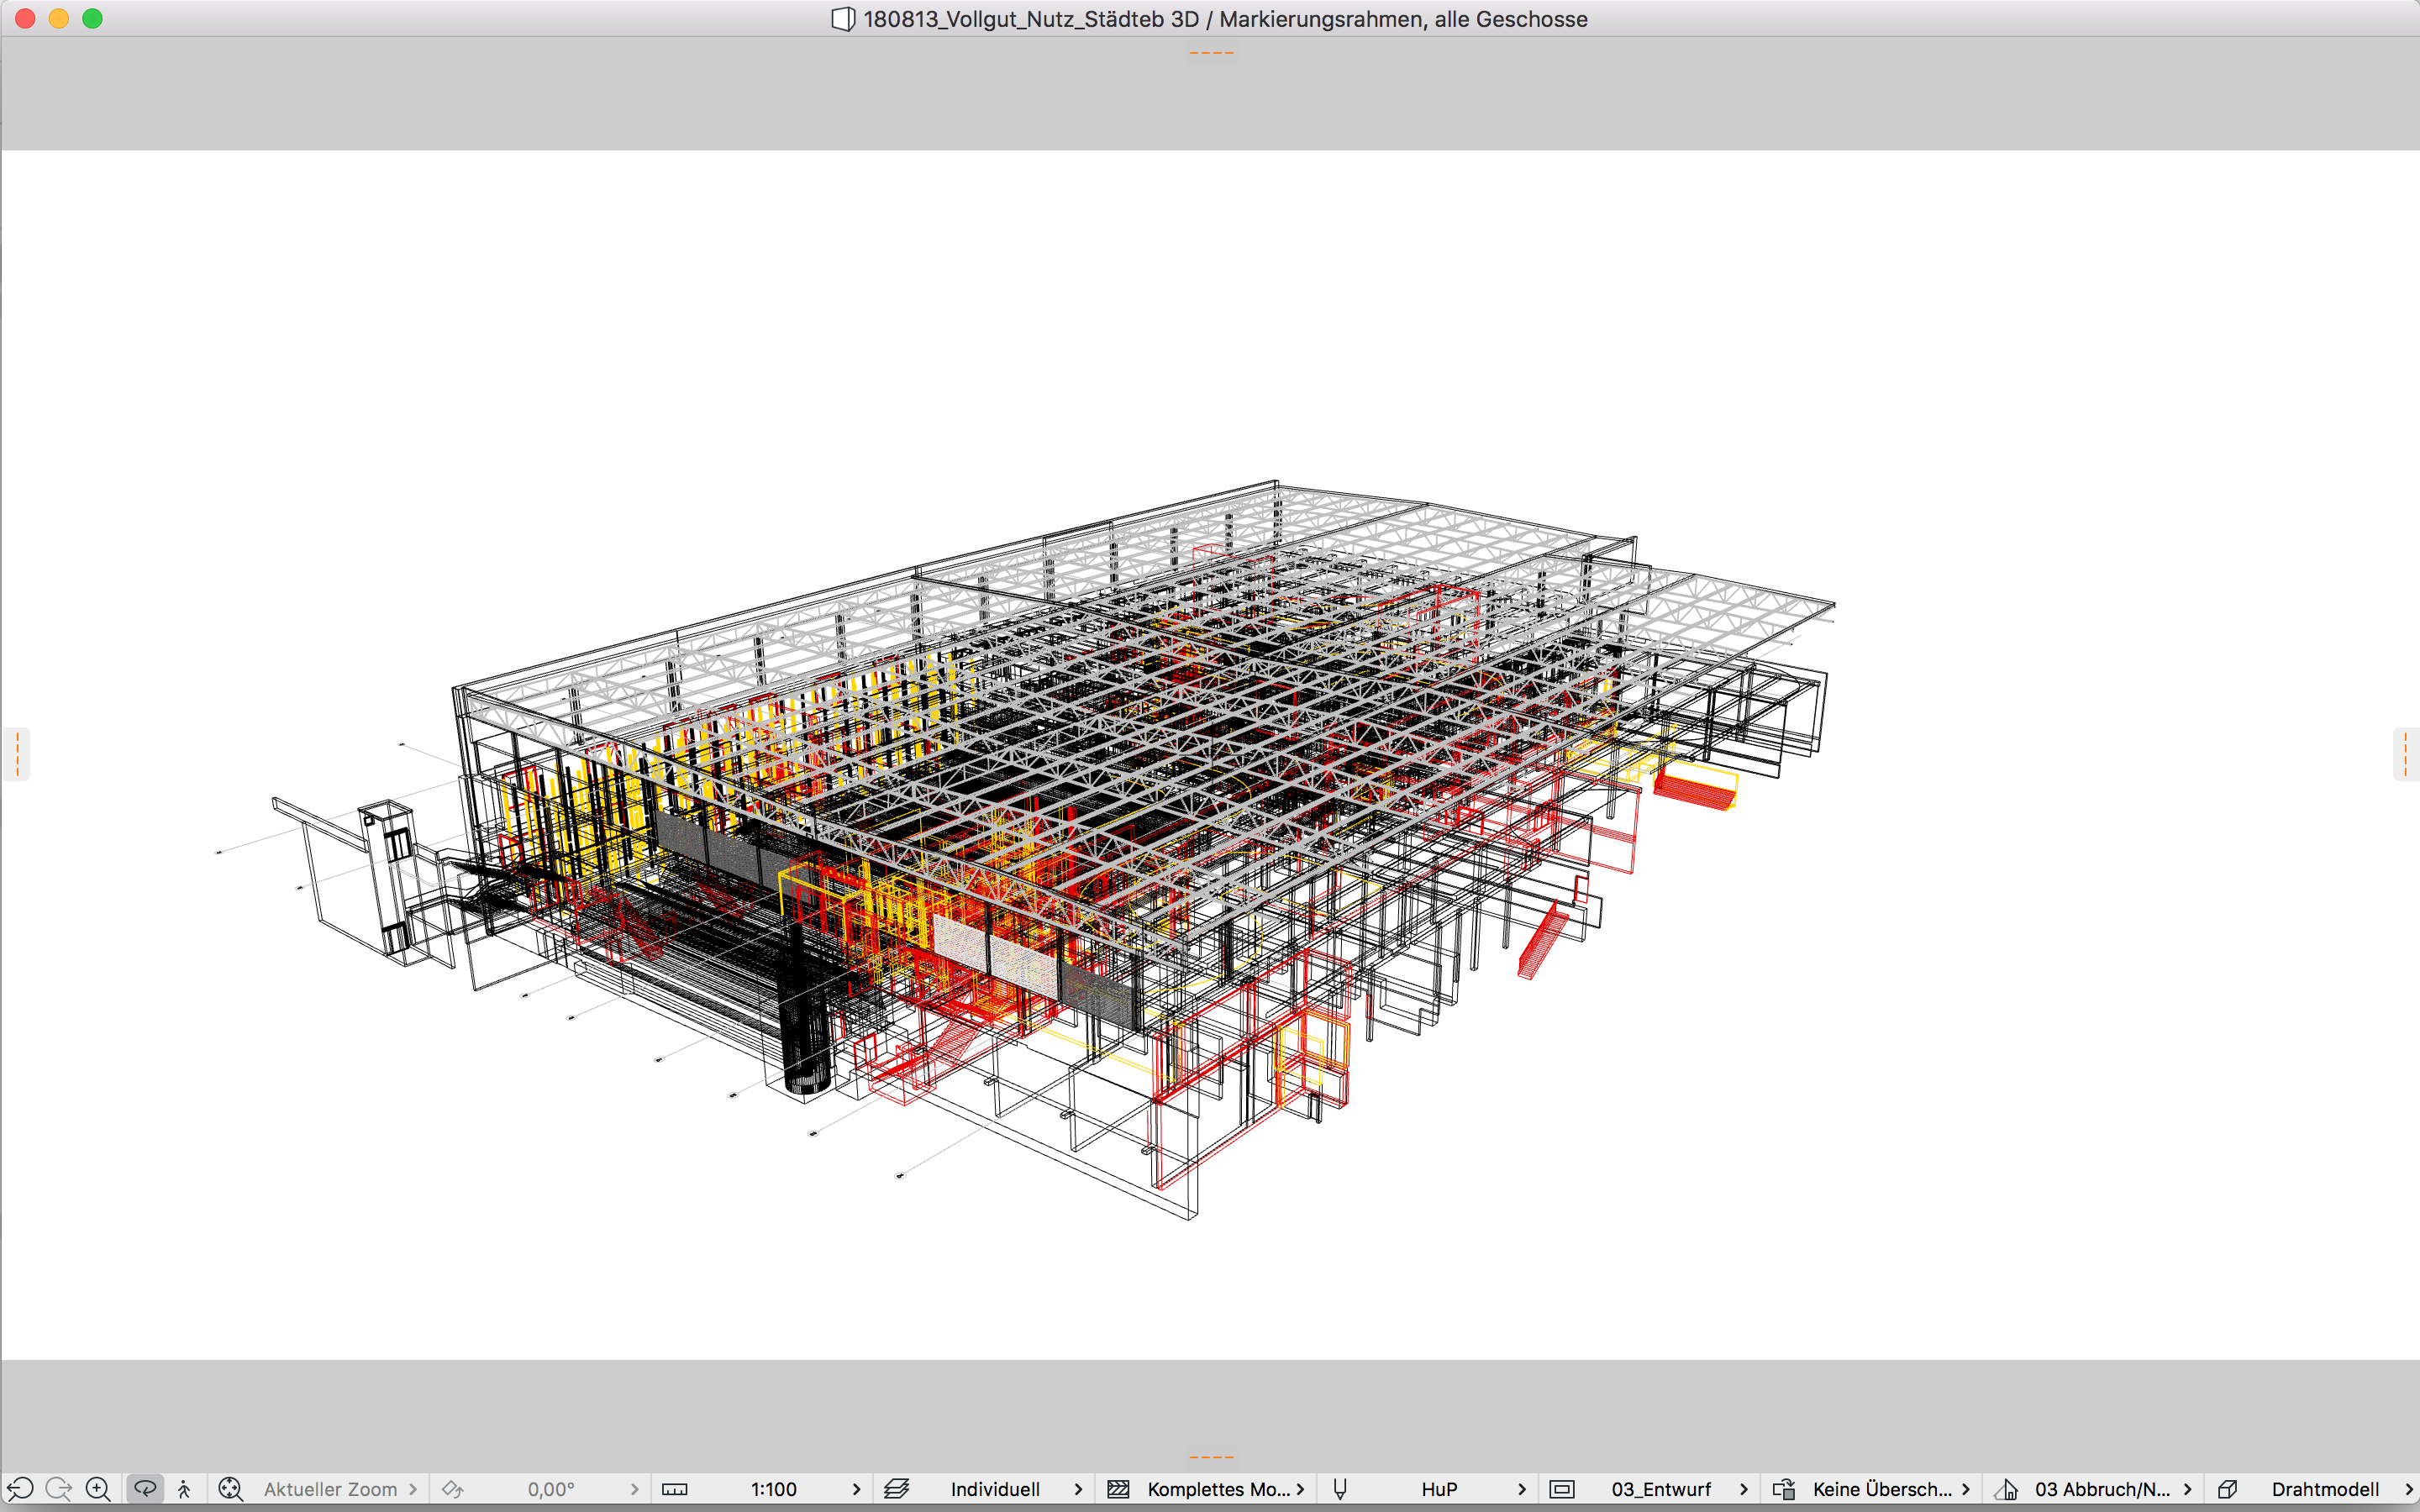The image size is (2420, 1512).
Task: Click the renovation filter house icon
Action: (2005, 1489)
